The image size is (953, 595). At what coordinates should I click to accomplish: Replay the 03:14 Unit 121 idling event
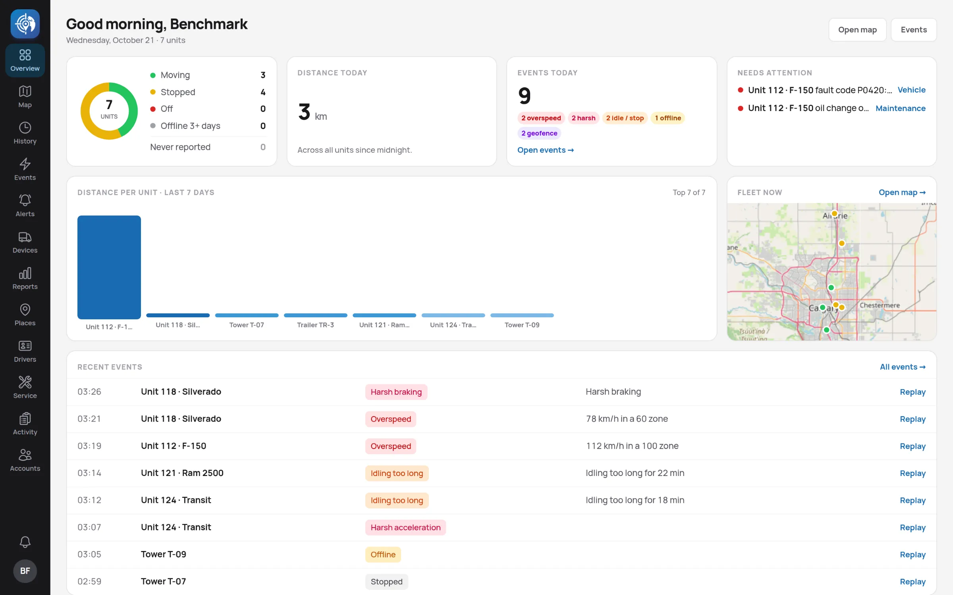point(912,473)
